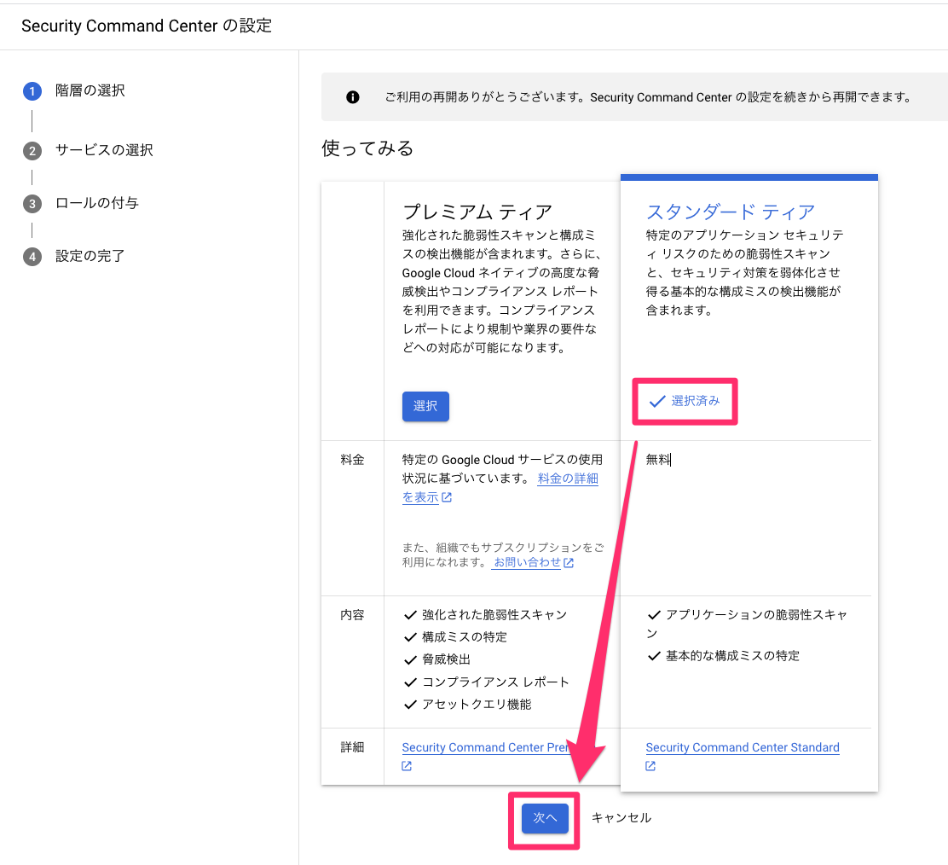Viewport: 948px width, 865px height.
Task: Click the stepper connector line between steps
Action: (x=32, y=120)
